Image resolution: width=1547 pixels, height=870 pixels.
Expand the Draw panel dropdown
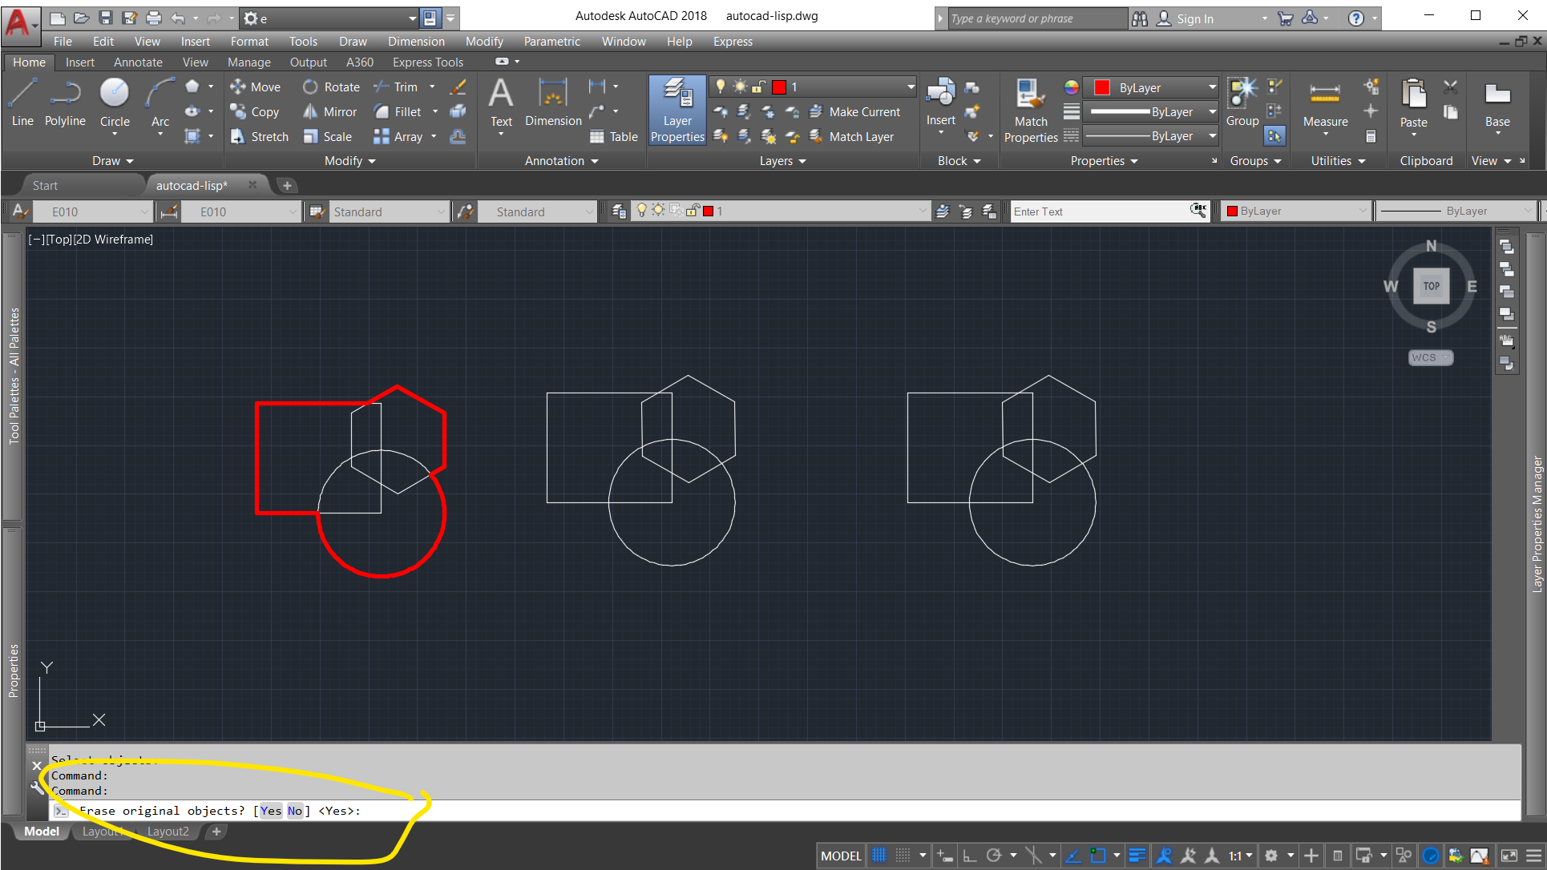point(113,161)
